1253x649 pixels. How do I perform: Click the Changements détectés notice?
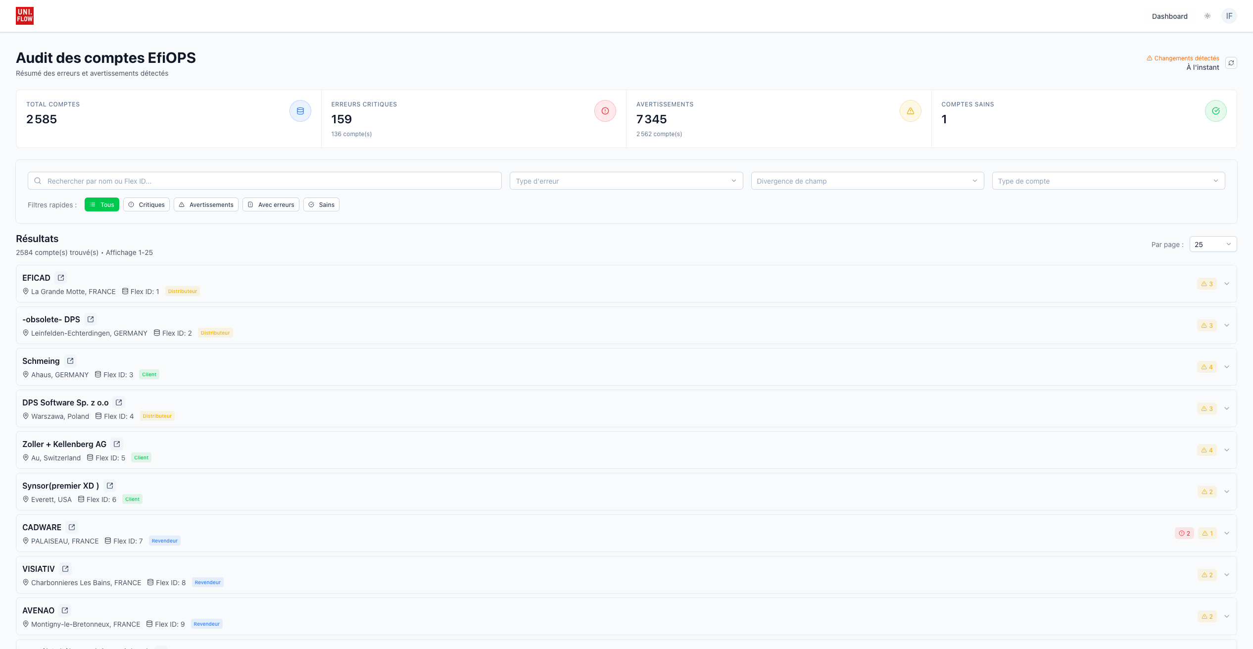tap(1183, 58)
